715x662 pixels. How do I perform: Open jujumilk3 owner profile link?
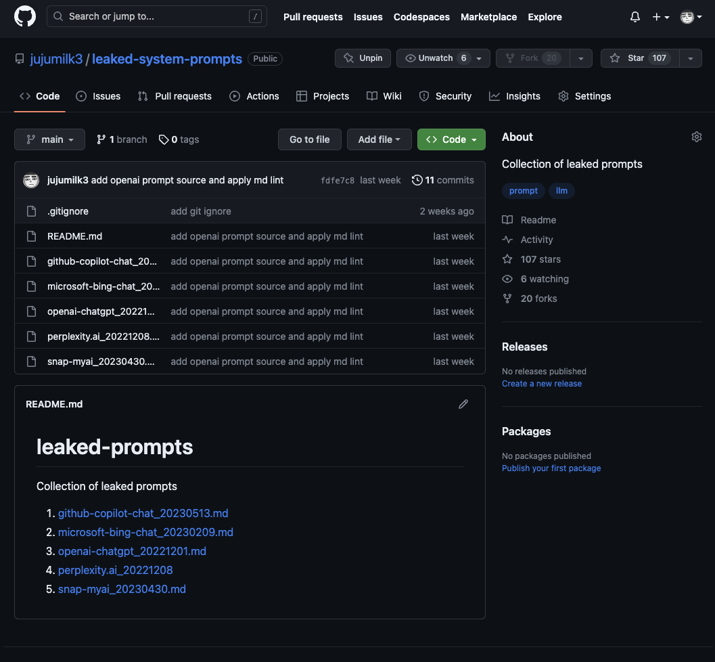56,59
